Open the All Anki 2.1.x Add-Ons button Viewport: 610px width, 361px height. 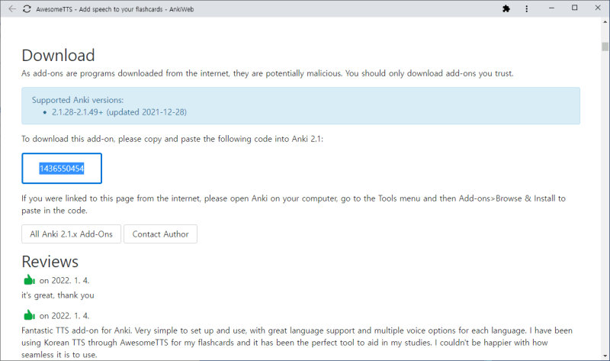pos(71,234)
